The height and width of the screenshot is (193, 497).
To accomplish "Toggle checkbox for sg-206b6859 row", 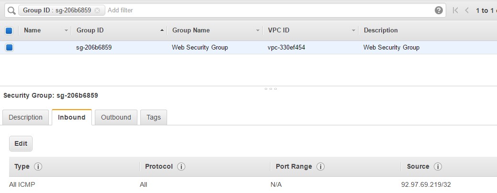I will (x=9, y=48).
